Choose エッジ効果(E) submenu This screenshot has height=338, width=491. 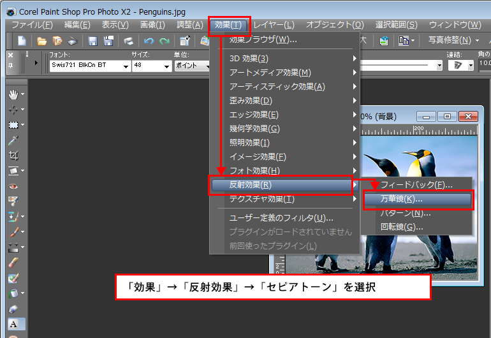tap(285, 115)
